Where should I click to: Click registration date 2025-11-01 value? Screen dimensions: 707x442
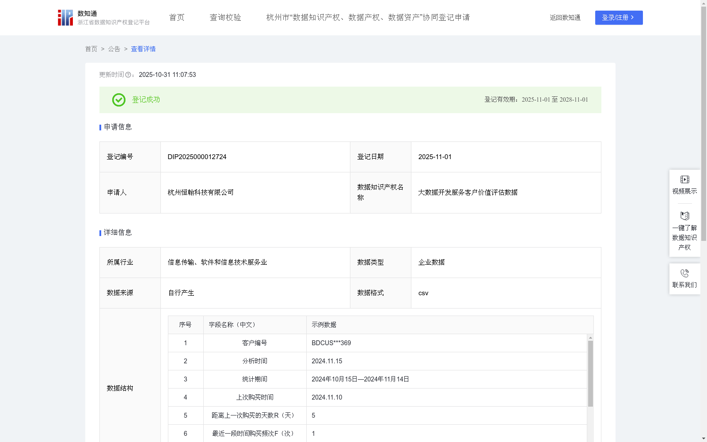435,157
